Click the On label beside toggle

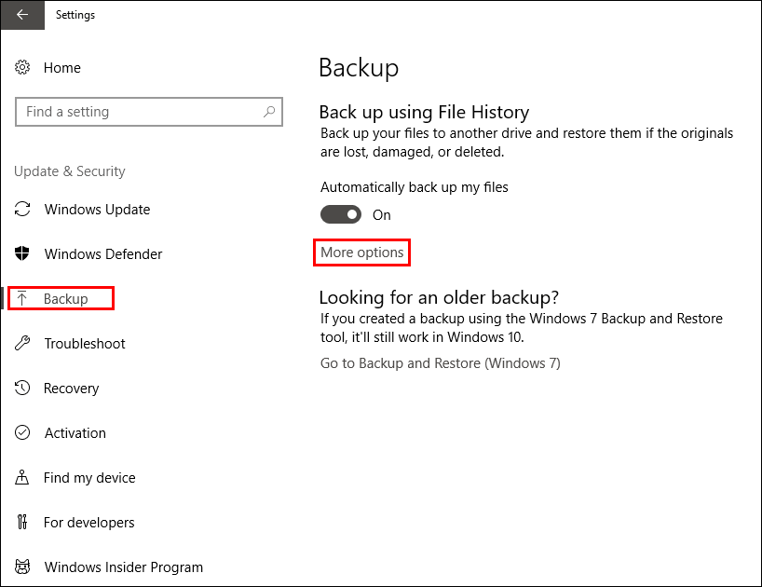pos(382,215)
